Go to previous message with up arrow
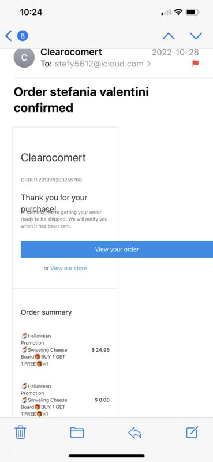Screen dimensions: 213x462 169,36
